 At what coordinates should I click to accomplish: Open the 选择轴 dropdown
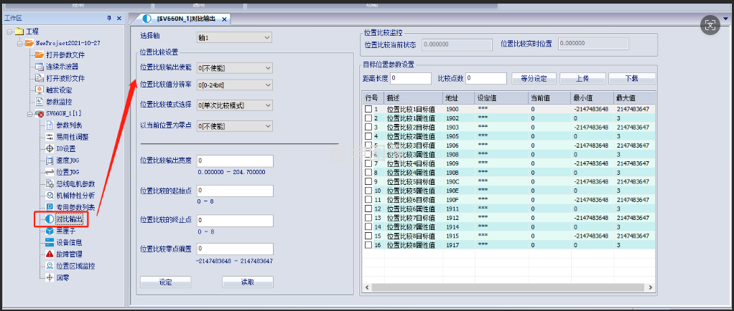[234, 37]
